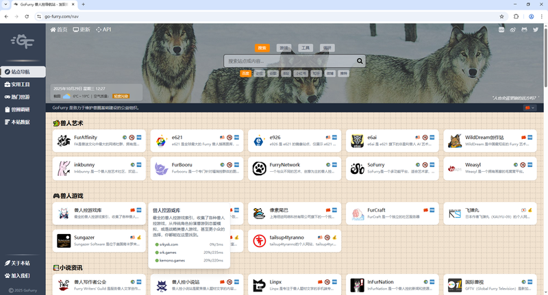Switch to the 游戏 search tab

(284, 48)
